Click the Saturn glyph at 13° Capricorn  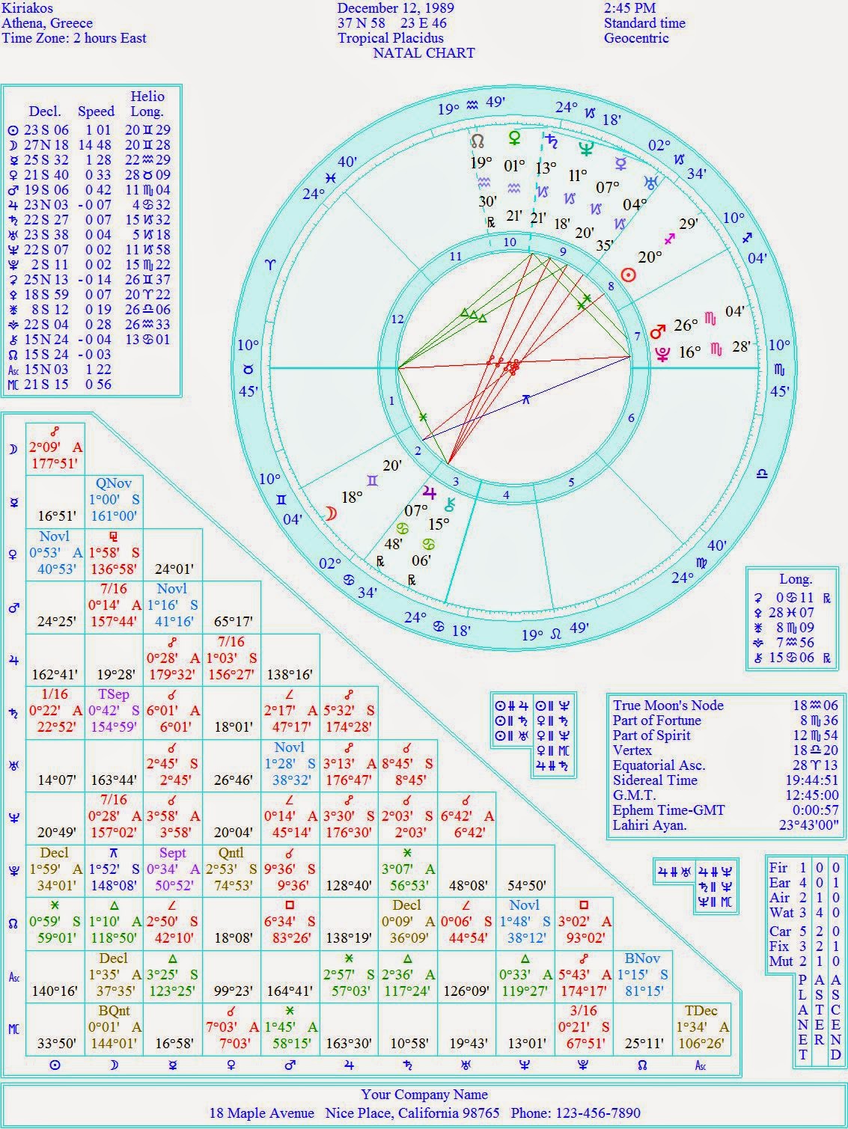click(552, 141)
